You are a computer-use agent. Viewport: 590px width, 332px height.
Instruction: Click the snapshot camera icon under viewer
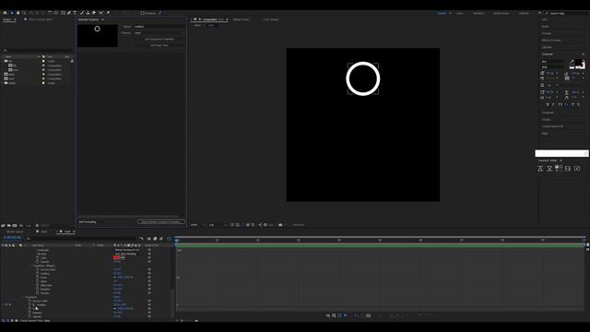[x=280, y=225]
